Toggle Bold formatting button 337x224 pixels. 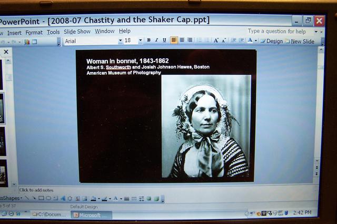pos(148,40)
